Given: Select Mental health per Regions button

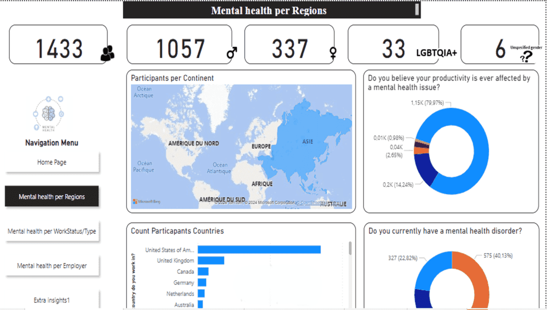Looking at the screenshot, I should [x=52, y=197].
